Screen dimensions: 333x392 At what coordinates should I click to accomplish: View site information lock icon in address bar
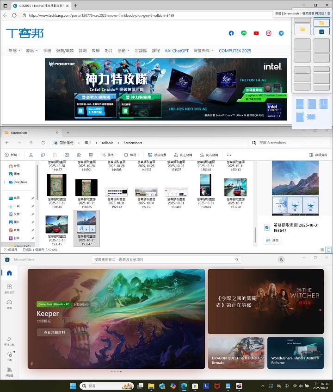[x=24, y=15]
